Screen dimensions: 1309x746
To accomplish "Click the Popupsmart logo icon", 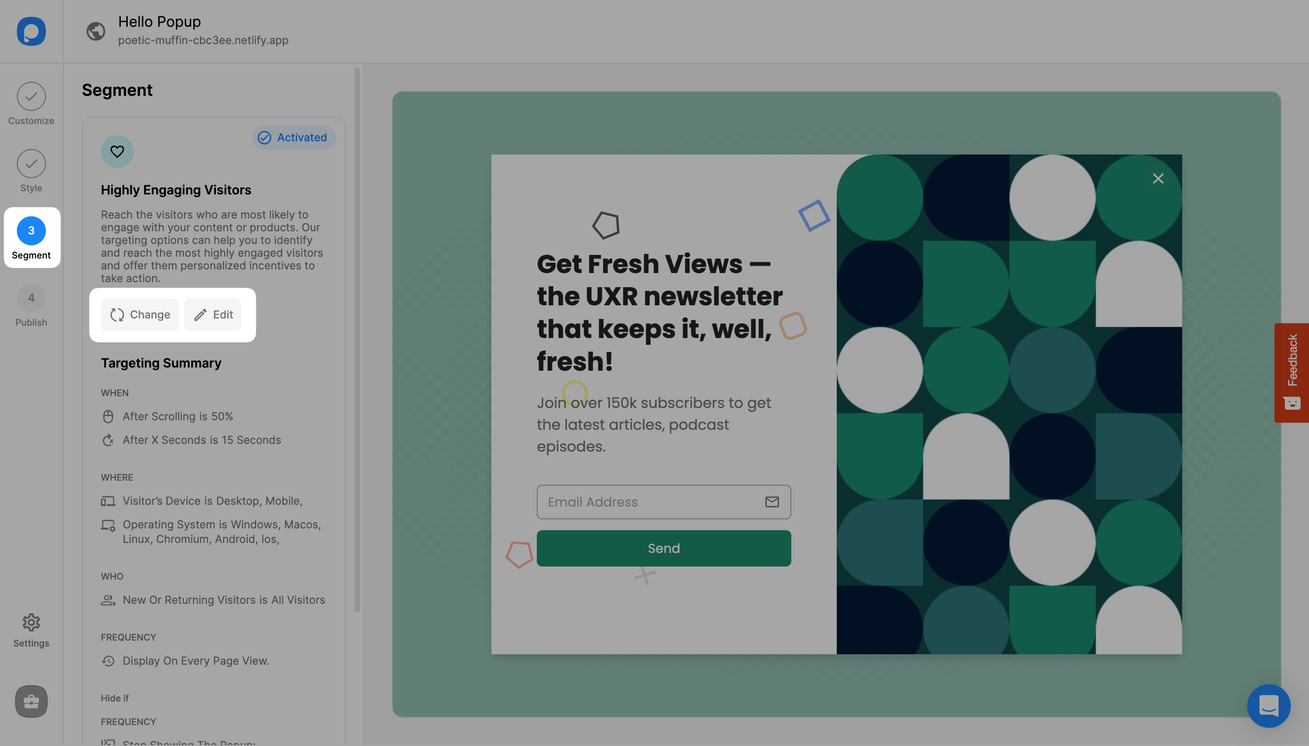I will coord(31,31).
